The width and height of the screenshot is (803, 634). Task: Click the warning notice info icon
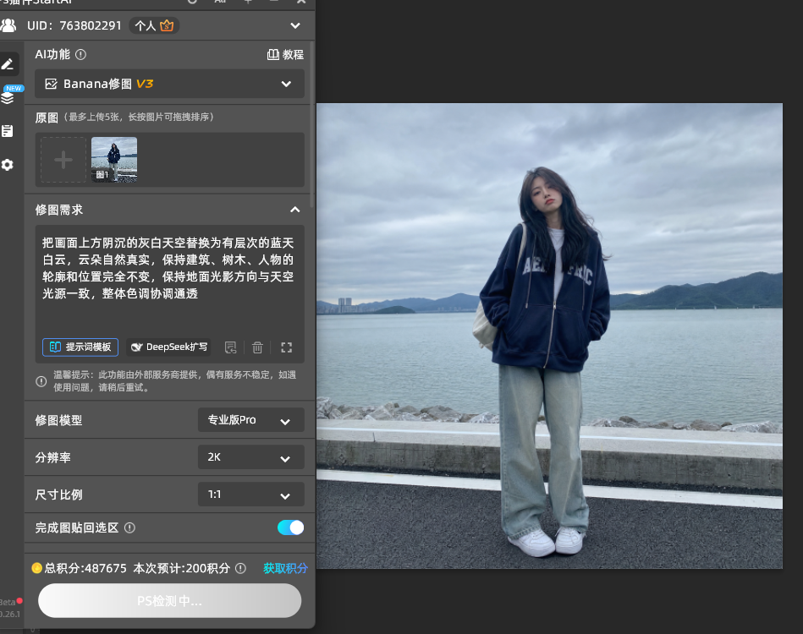41,381
